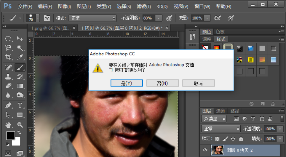
Task: Select the Blur tool
Action: click(8, 95)
